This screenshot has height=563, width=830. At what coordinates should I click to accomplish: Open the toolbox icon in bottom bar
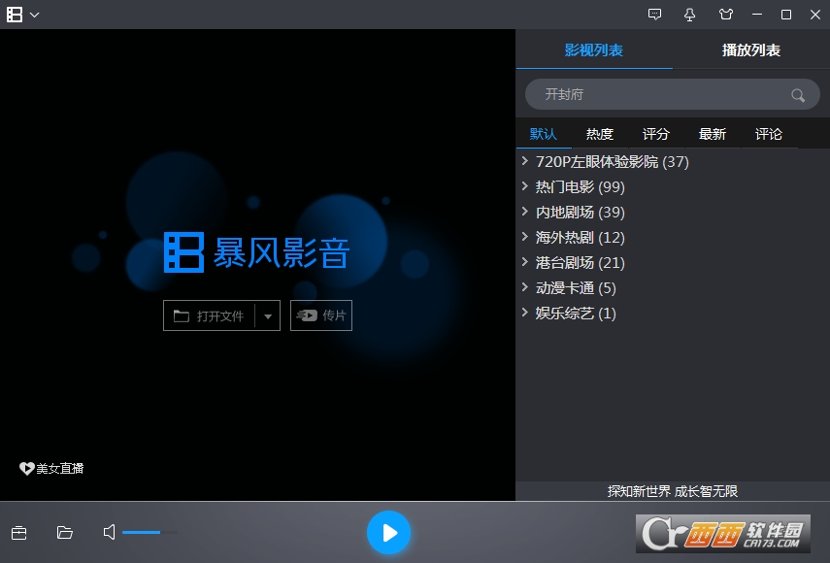[18, 532]
